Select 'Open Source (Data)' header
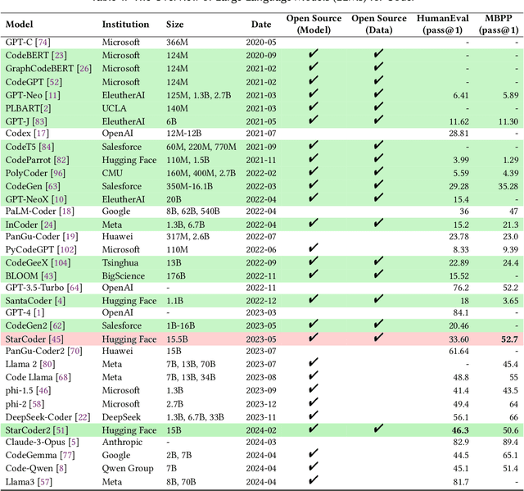 point(379,24)
